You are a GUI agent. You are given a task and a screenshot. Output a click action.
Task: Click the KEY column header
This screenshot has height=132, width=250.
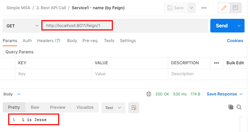(22, 63)
